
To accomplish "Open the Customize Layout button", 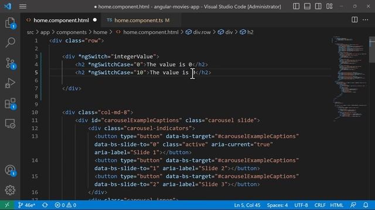I will pyautogui.click(x=329, y=6).
